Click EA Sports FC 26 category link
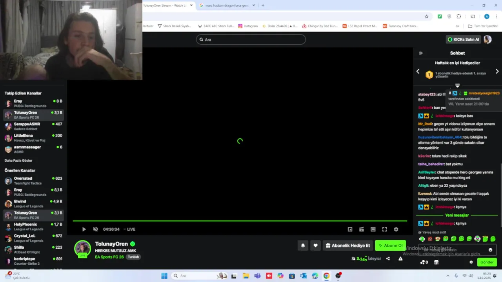The image size is (502, 282). (x=109, y=257)
